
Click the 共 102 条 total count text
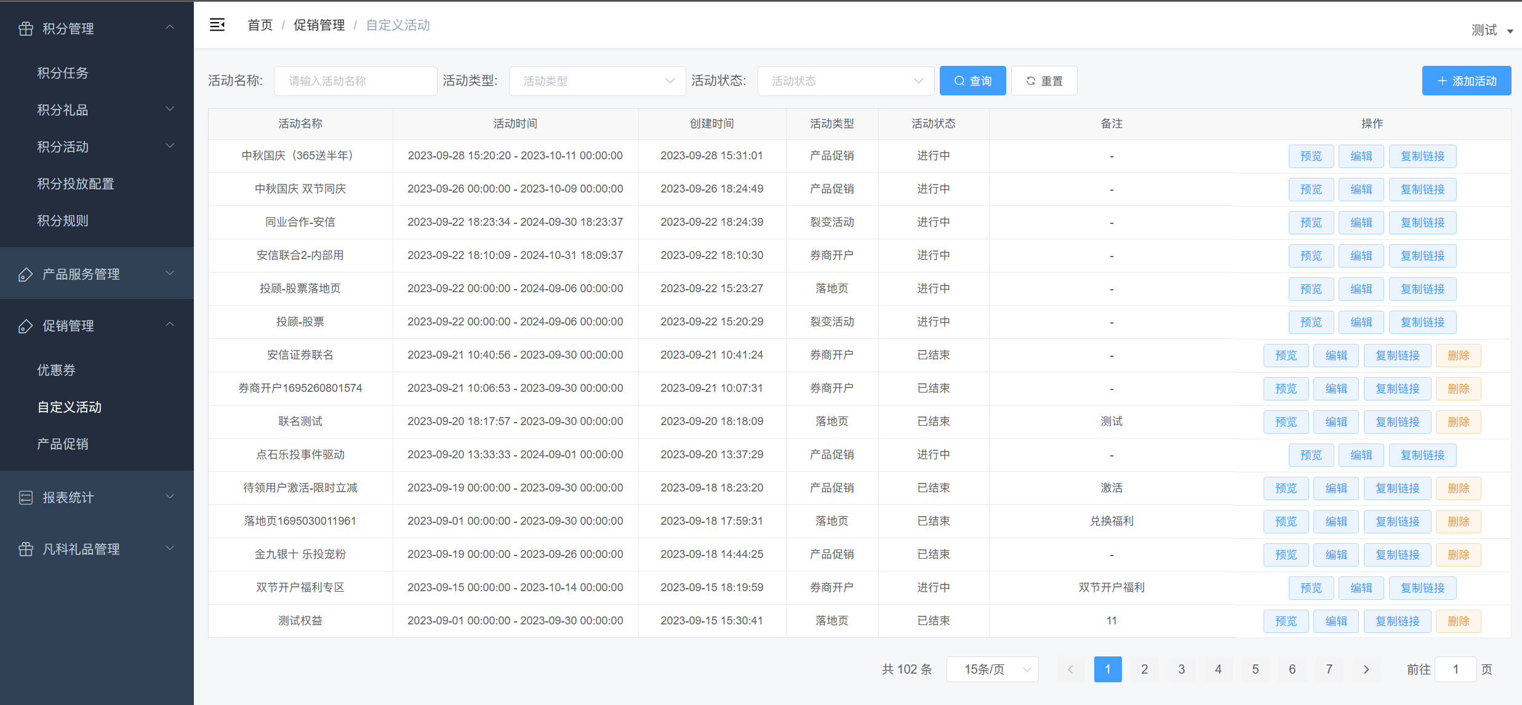pos(907,669)
